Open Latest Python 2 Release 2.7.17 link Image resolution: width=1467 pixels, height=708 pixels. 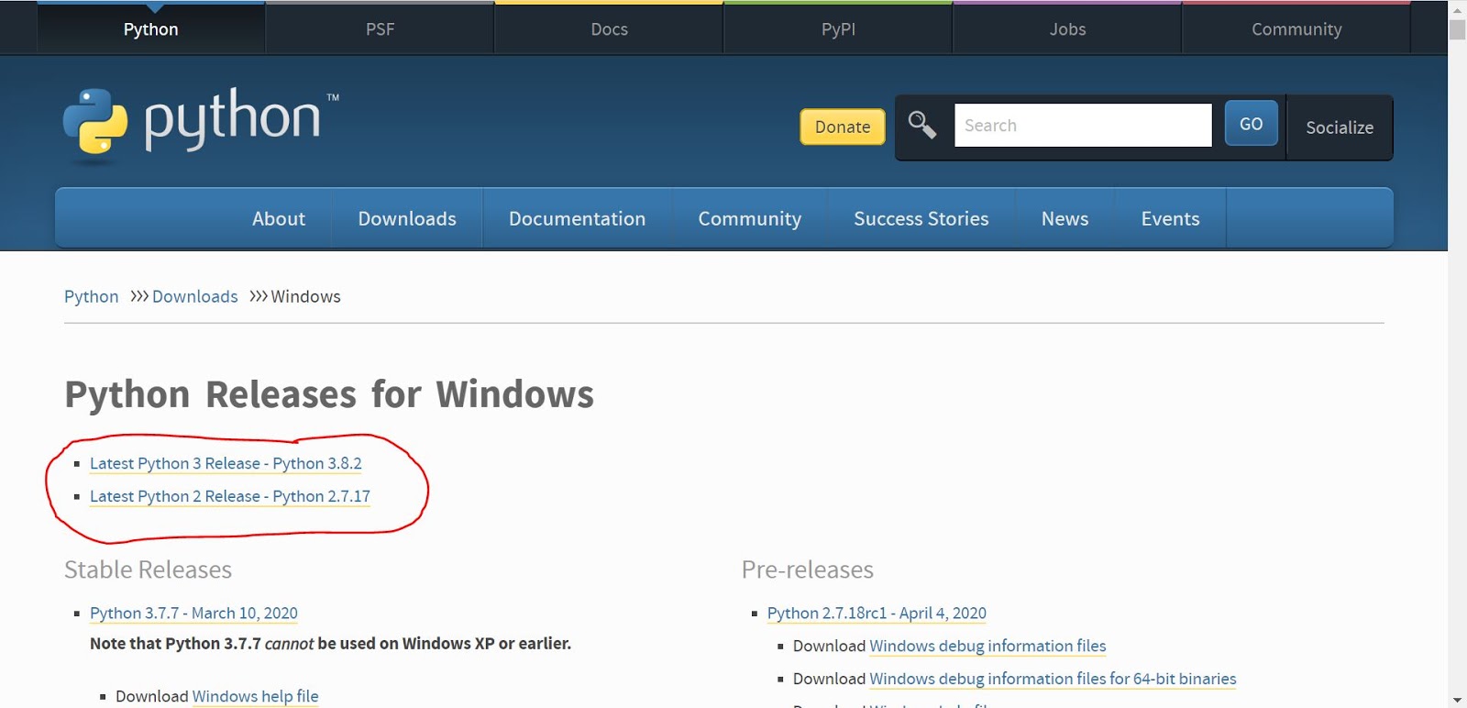click(230, 496)
